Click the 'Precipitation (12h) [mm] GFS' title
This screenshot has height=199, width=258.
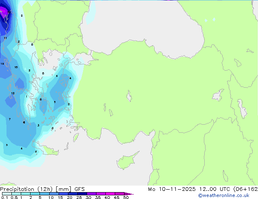[x=42, y=189]
